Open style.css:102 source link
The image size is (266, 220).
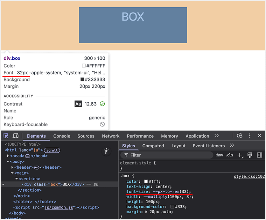point(249,176)
